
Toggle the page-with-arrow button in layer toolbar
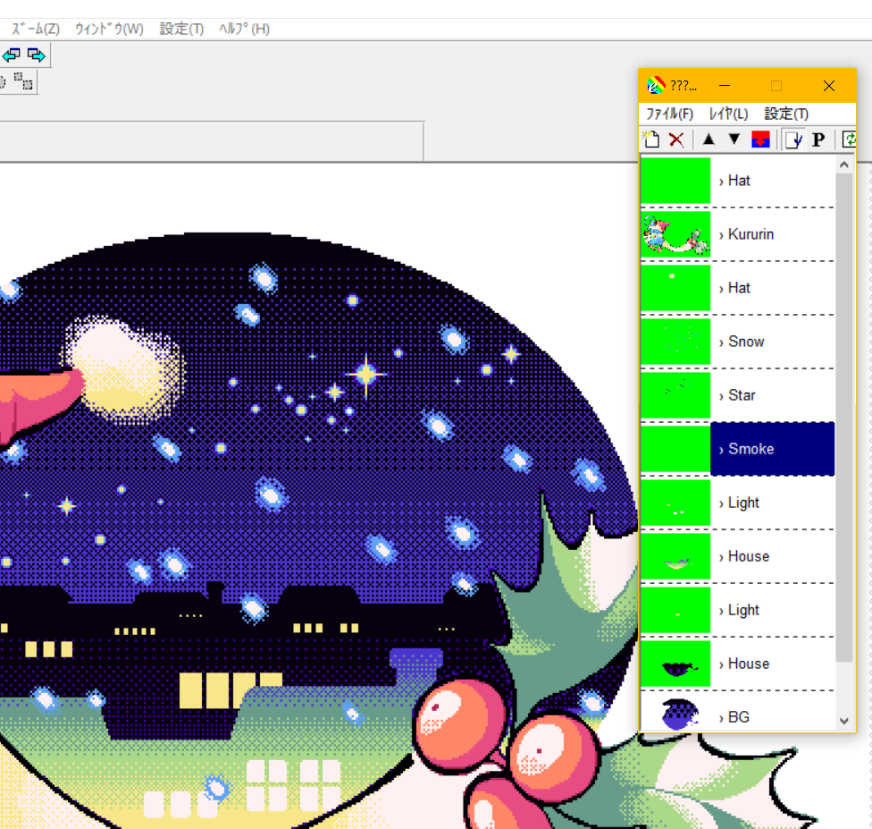click(792, 140)
